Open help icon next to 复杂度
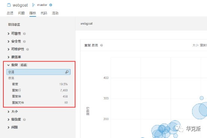The image size is (207, 138). 24,120
